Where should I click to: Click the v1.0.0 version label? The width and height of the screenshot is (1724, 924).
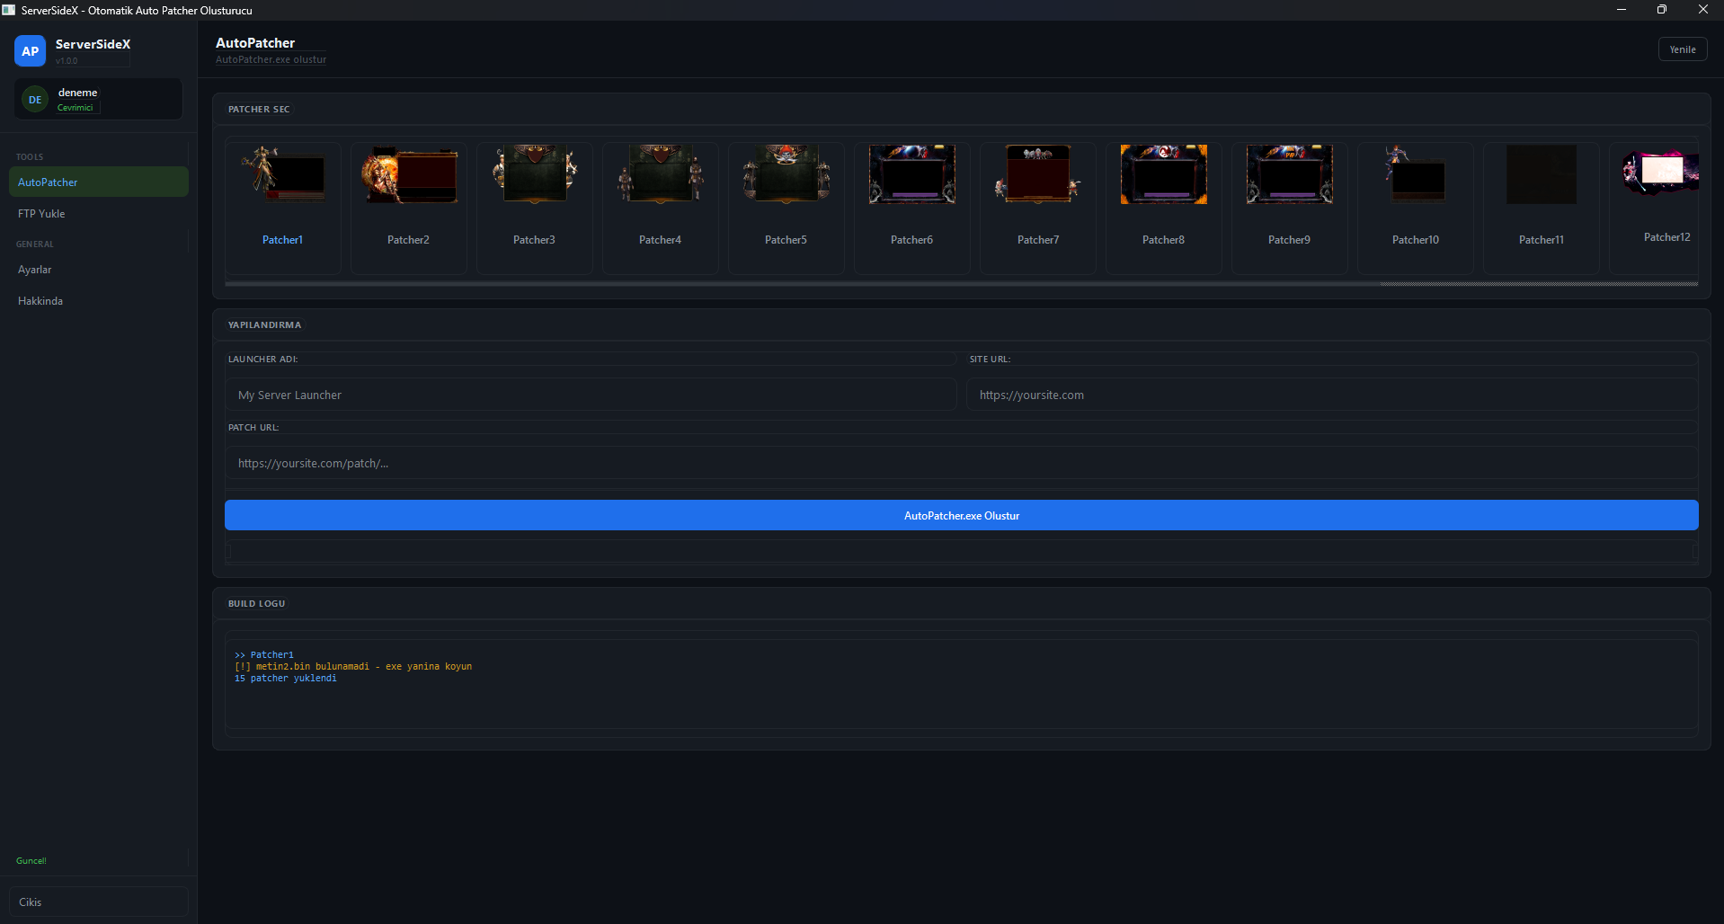point(67,61)
